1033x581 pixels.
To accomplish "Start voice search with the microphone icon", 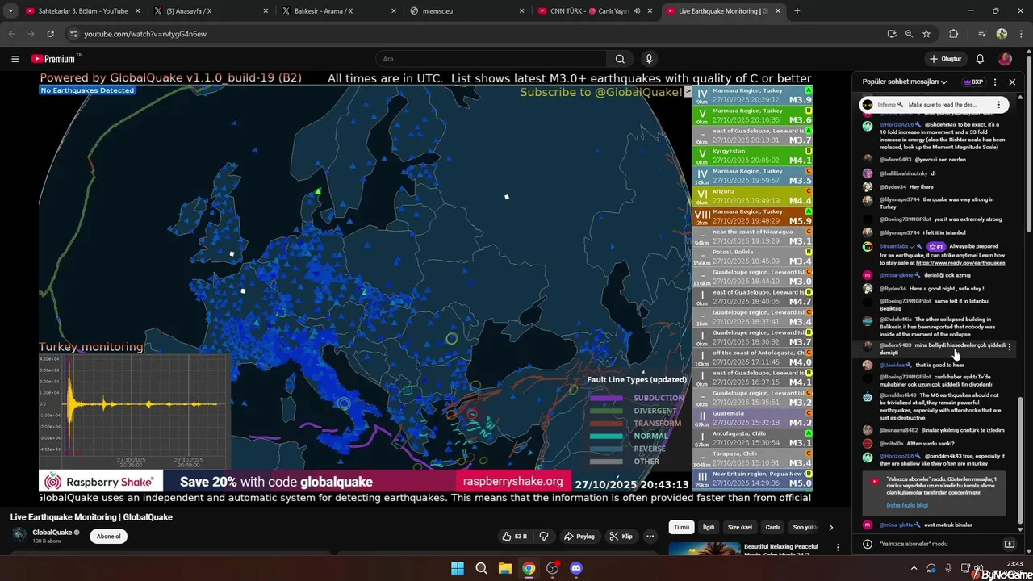I will 648,59.
